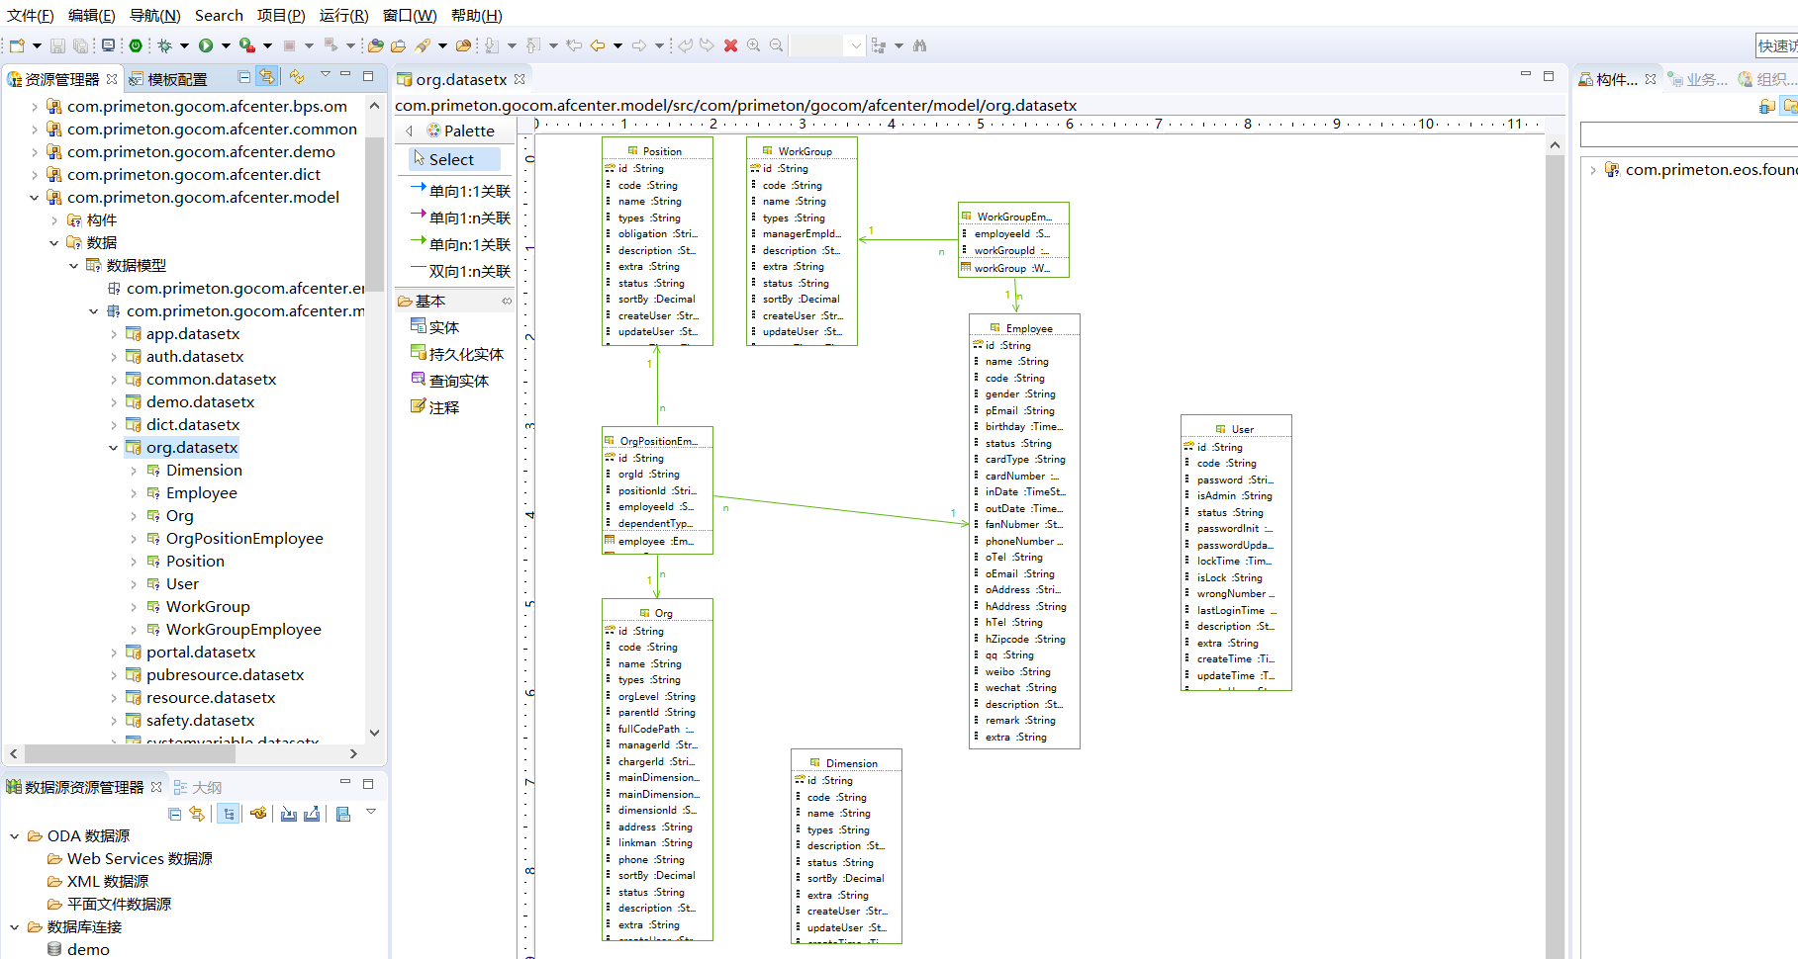Expand the Employee entity tree node

click(x=134, y=493)
